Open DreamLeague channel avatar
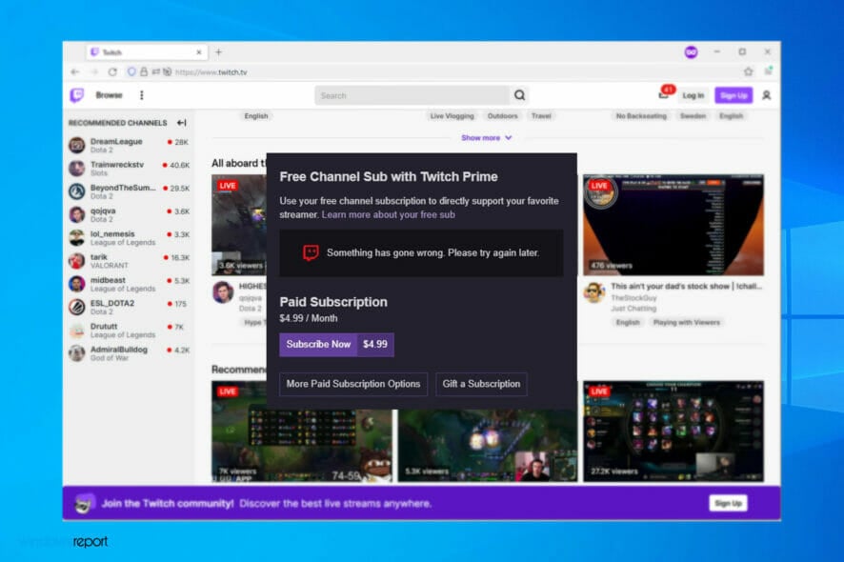The height and width of the screenshot is (562, 844). click(76, 145)
